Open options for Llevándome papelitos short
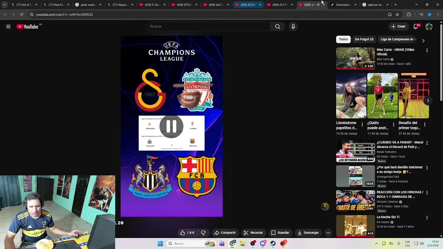This screenshot has height=249, width=443. pos(362,124)
